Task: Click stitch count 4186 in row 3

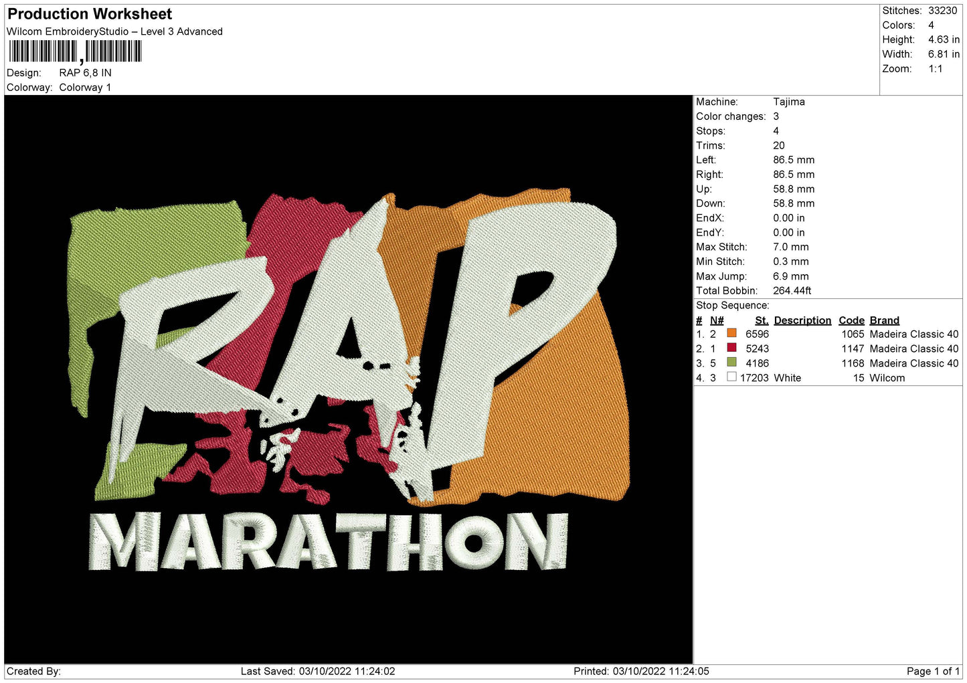Action: [x=758, y=363]
